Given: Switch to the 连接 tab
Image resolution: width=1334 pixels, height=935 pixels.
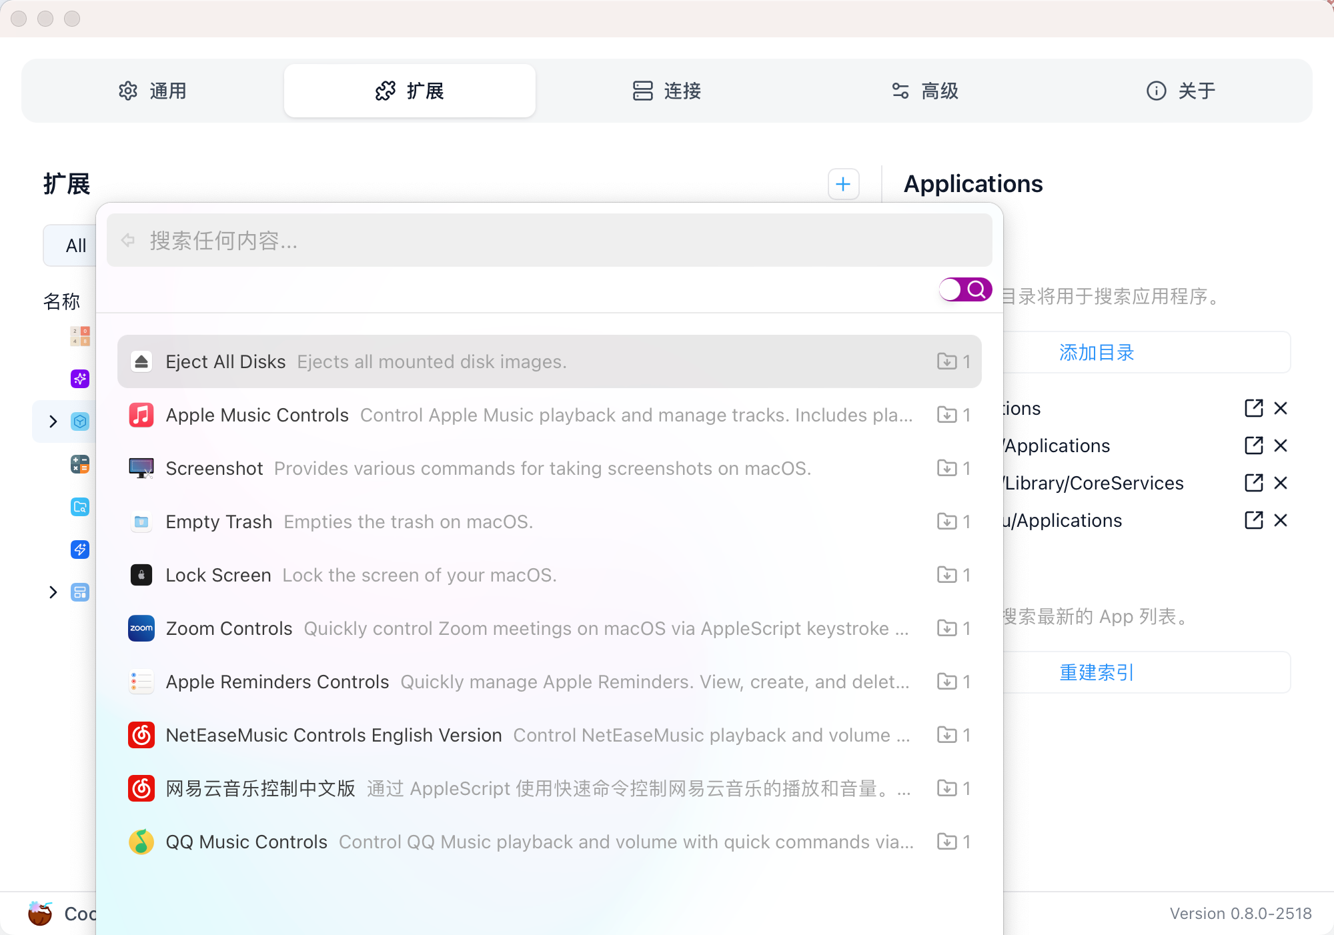Looking at the screenshot, I should pyautogui.click(x=667, y=91).
